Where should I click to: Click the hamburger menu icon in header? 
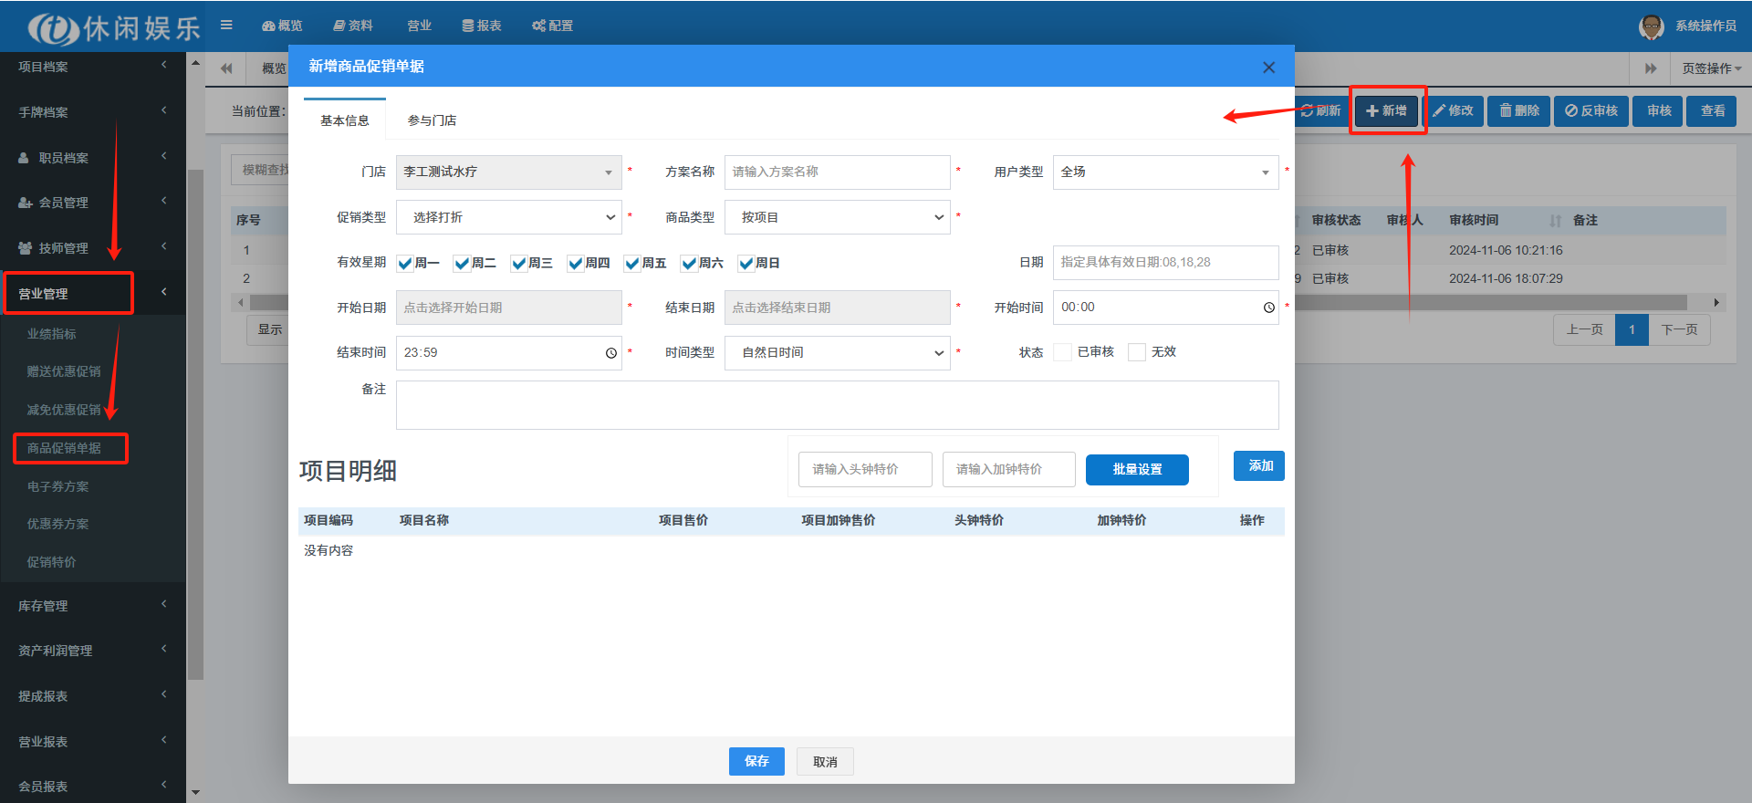226,26
